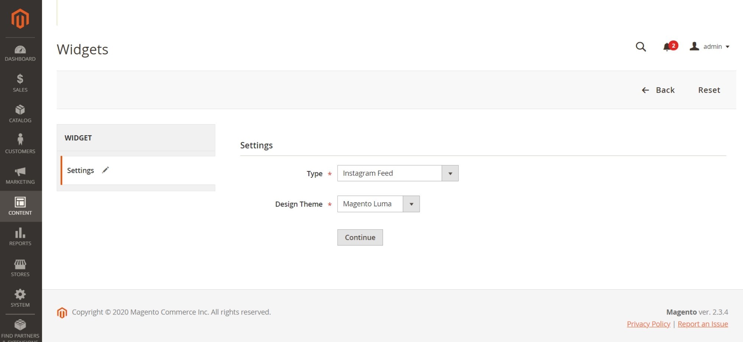Viewport: 743px width, 342px height.
Task: Open the Design Theme dropdown
Action: [378, 204]
